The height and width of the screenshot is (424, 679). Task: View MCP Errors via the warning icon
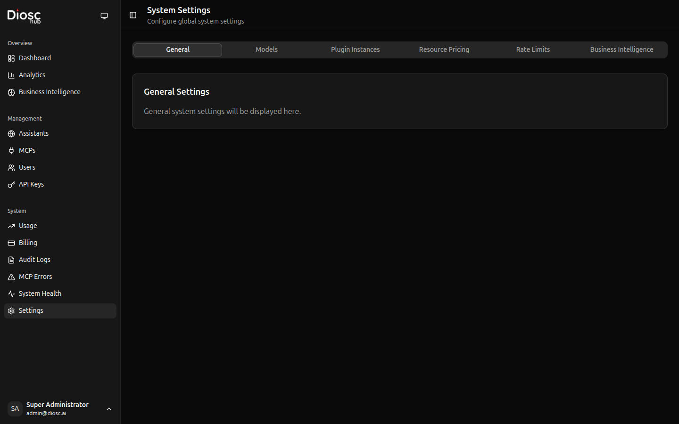click(x=11, y=276)
